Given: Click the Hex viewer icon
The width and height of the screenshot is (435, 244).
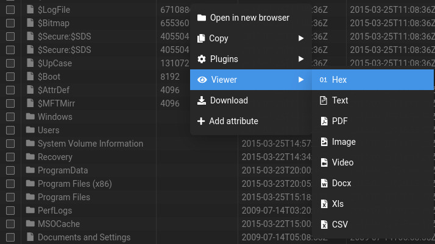Looking at the screenshot, I should pyautogui.click(x=323, y=80).
